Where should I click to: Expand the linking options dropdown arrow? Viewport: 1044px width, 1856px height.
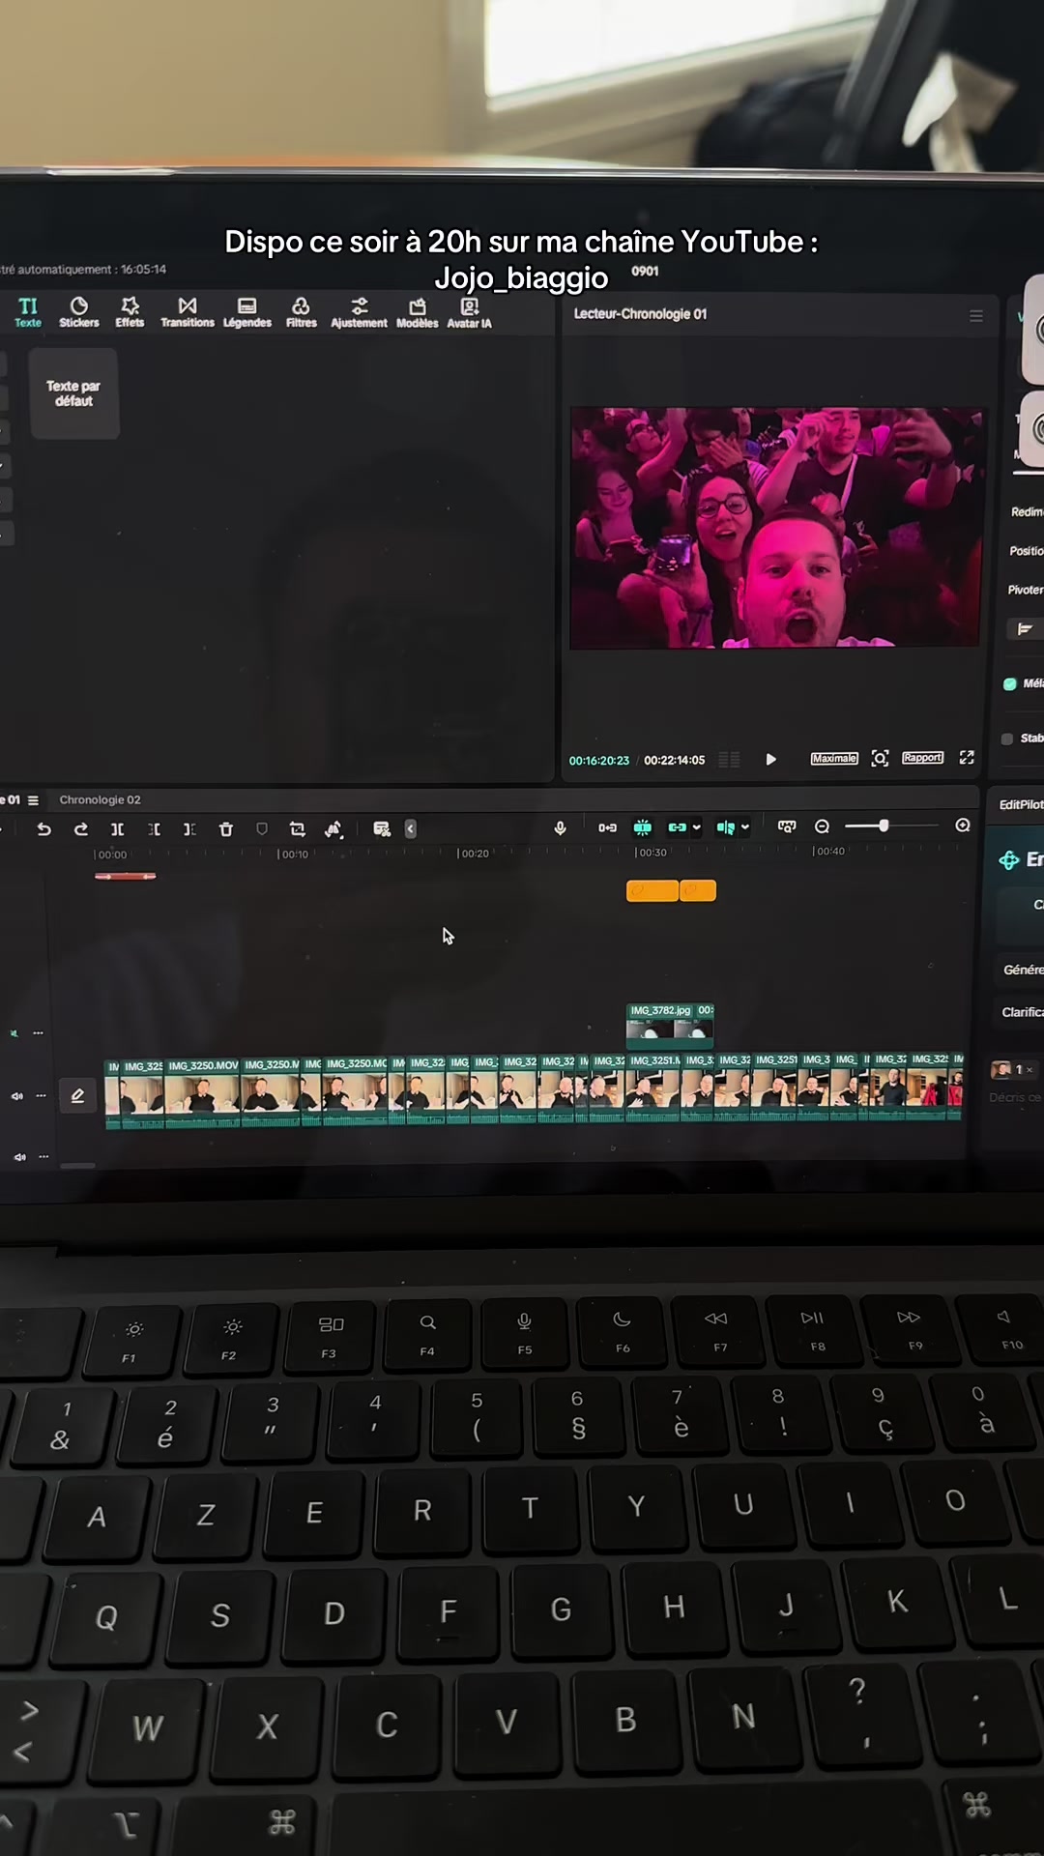[696, 827]
